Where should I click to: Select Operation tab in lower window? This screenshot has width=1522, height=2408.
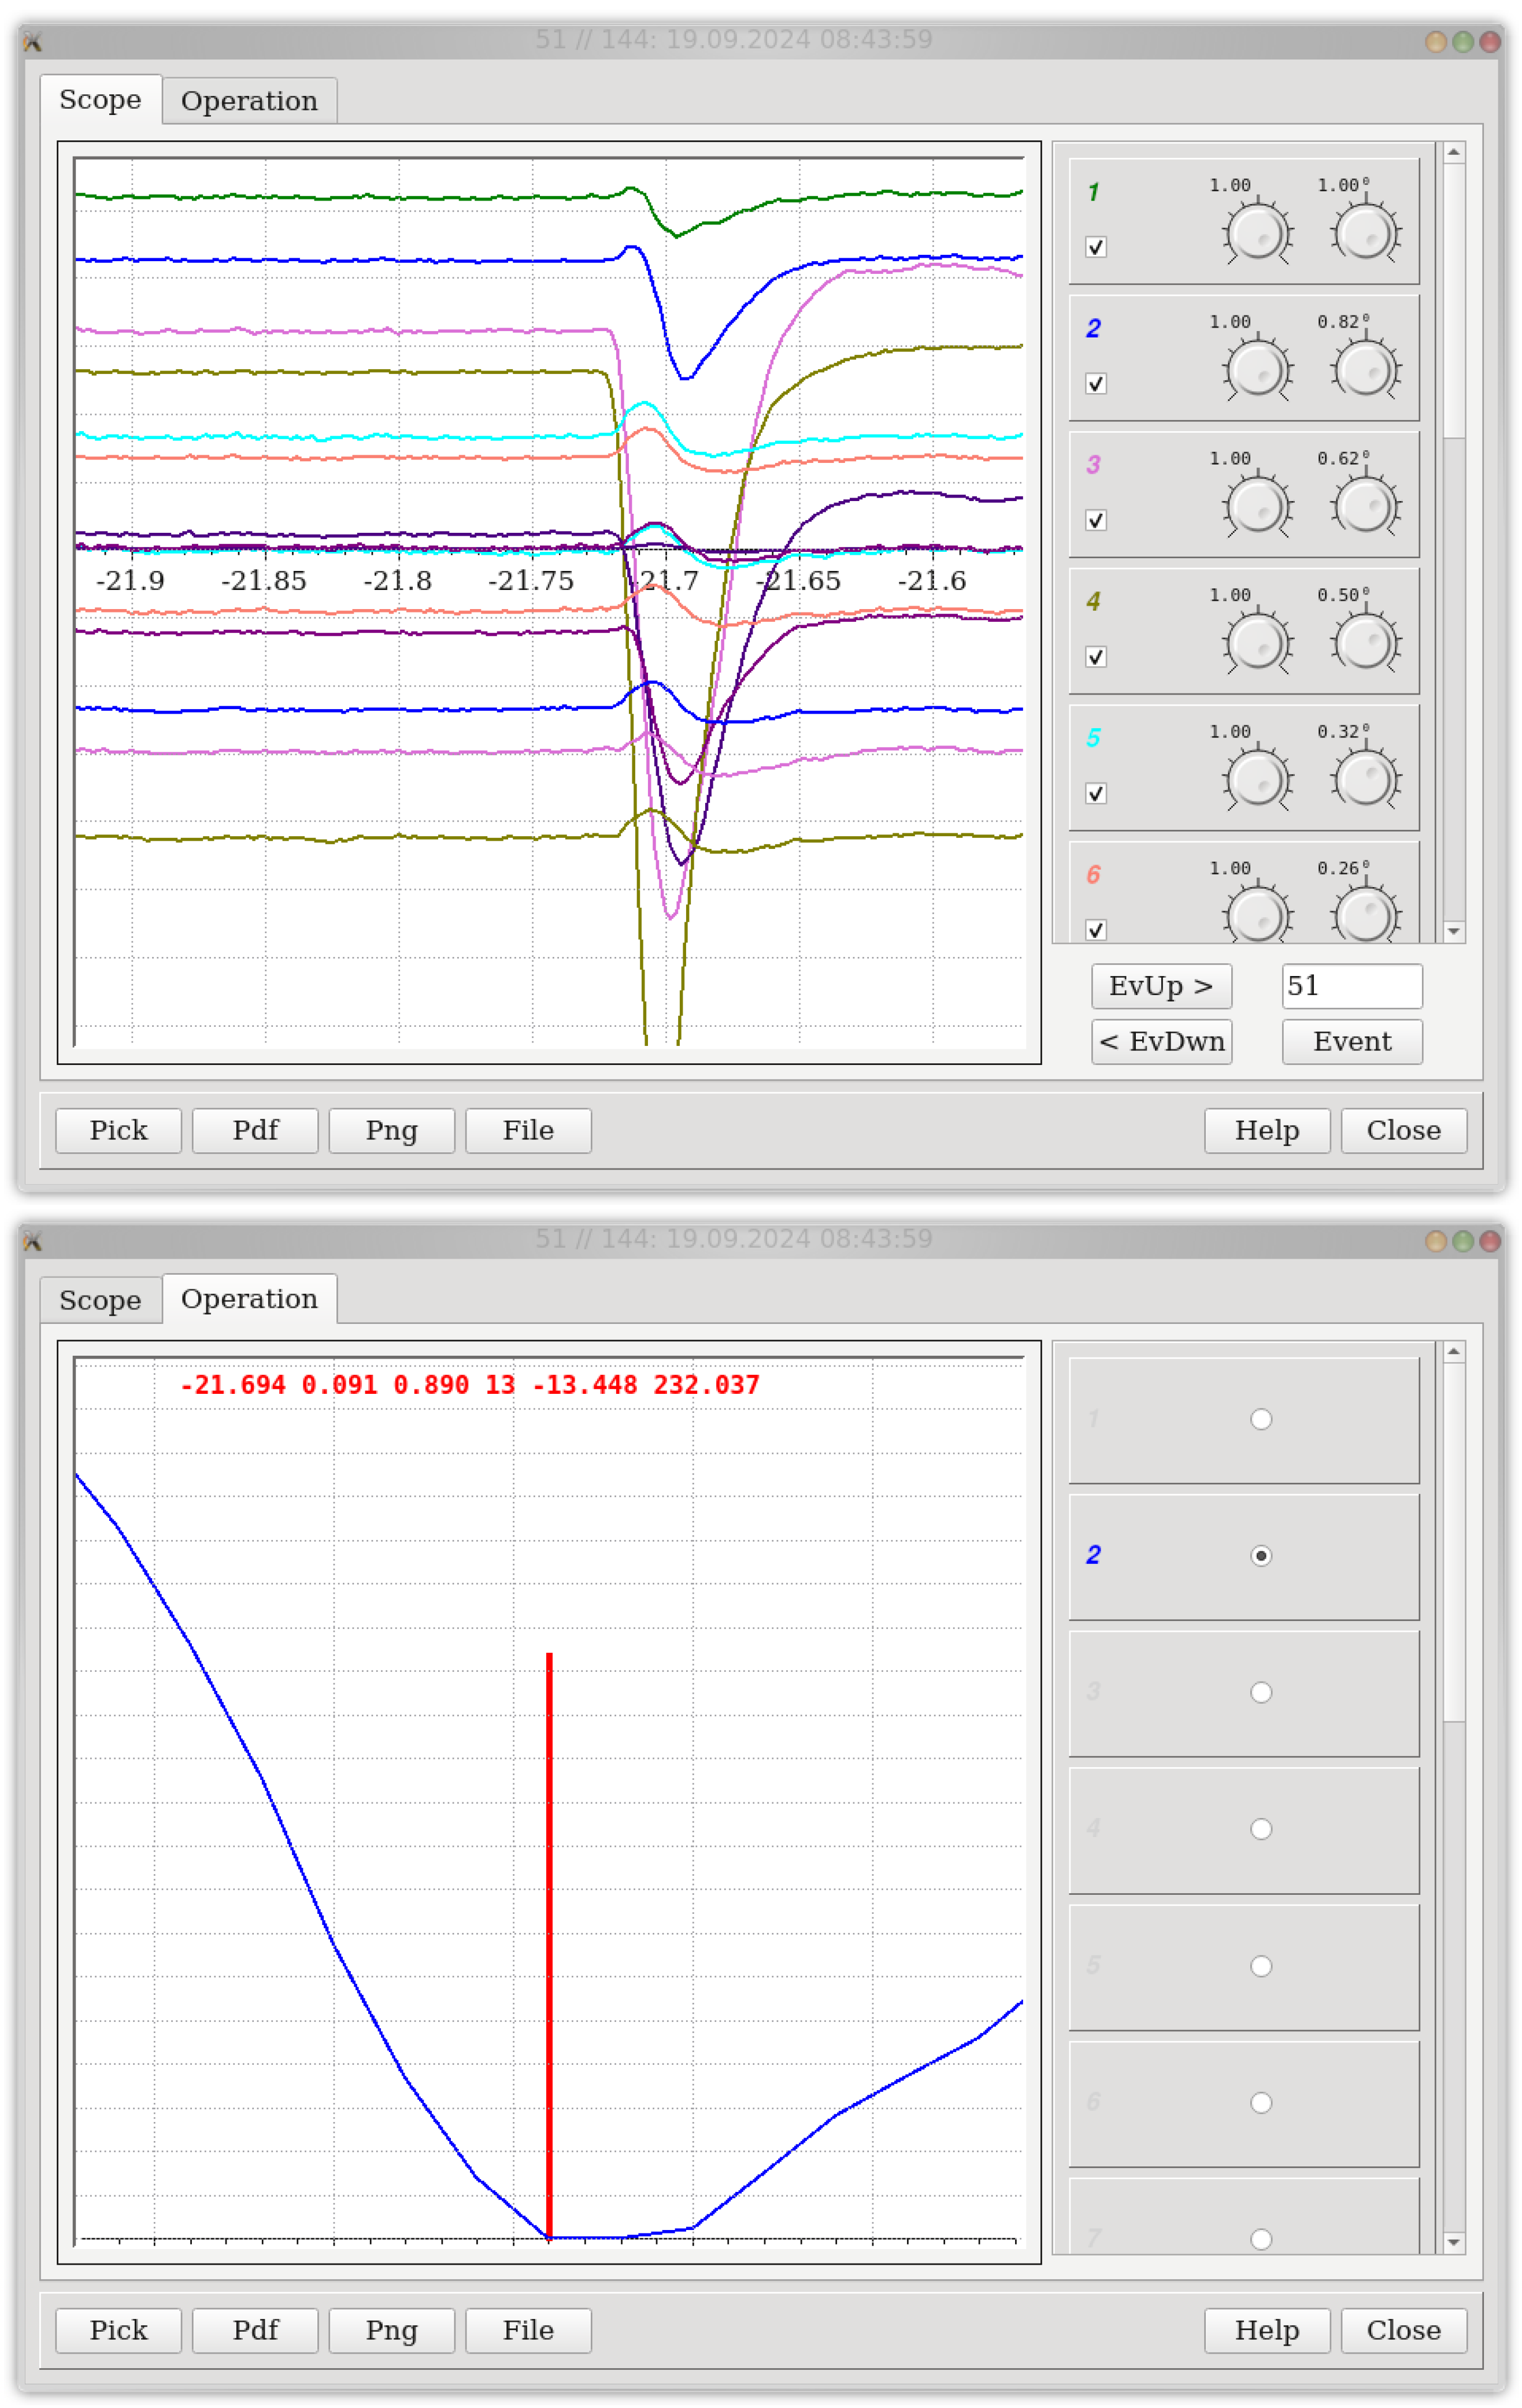[x=249, y=1298]
